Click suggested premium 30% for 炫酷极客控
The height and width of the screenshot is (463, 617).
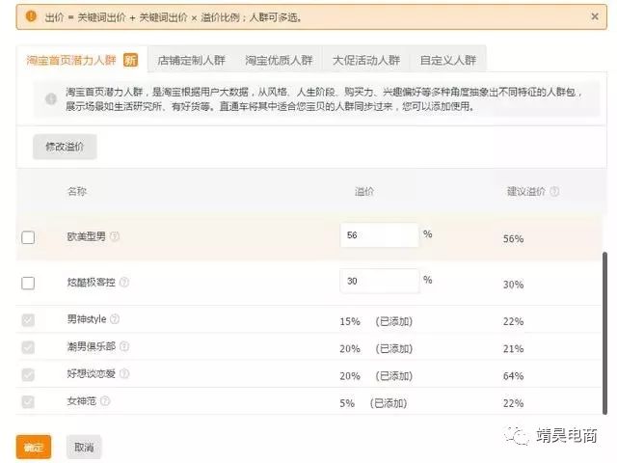click(513, 285)
